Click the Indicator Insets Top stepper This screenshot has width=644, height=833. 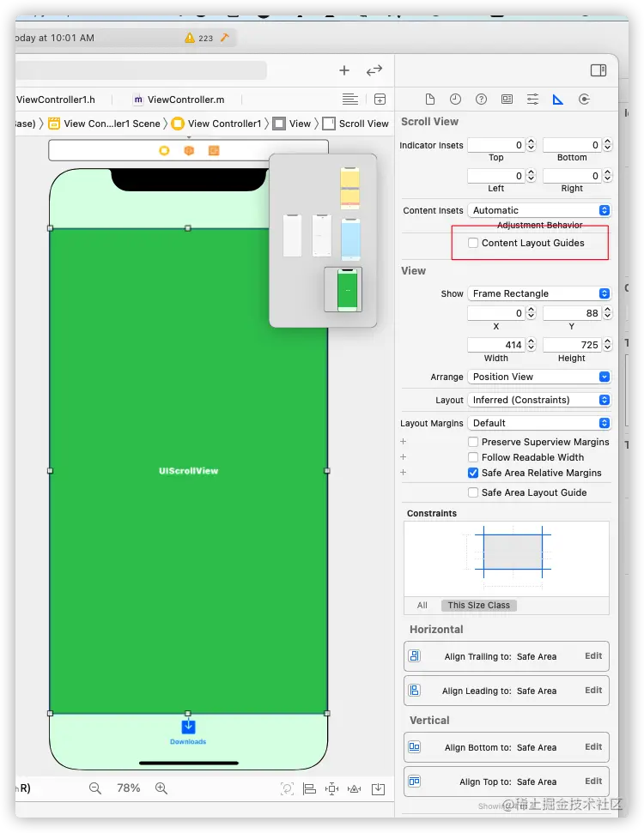[x=532, y=144]
